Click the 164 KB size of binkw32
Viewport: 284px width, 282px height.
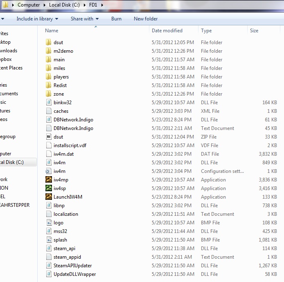click(270, 103)
